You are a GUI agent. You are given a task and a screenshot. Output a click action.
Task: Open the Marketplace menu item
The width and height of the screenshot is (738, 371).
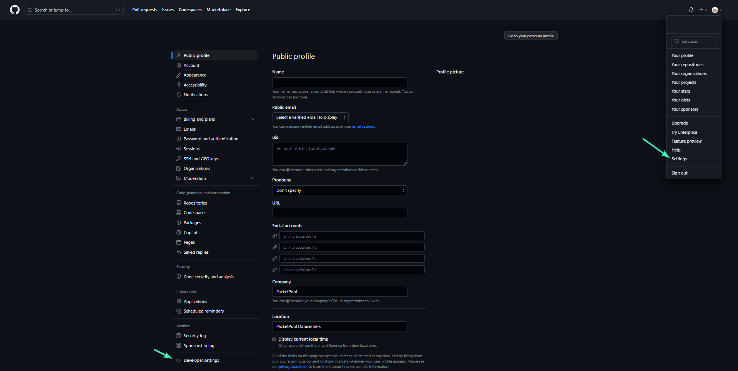pos(218,10)
